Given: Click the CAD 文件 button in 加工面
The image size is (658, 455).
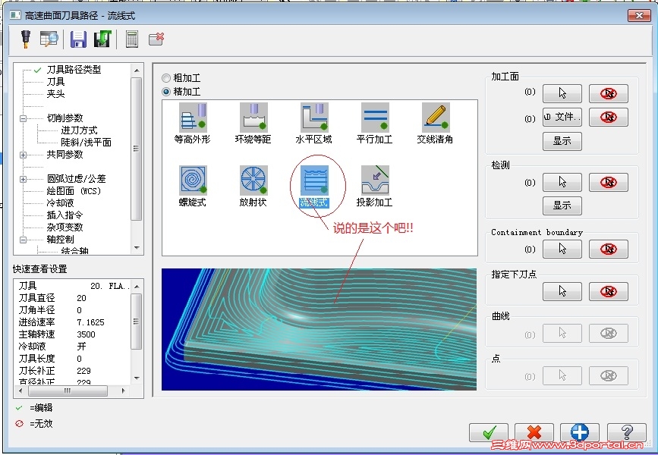Looking at the screenshot, I should pos(562,117).
